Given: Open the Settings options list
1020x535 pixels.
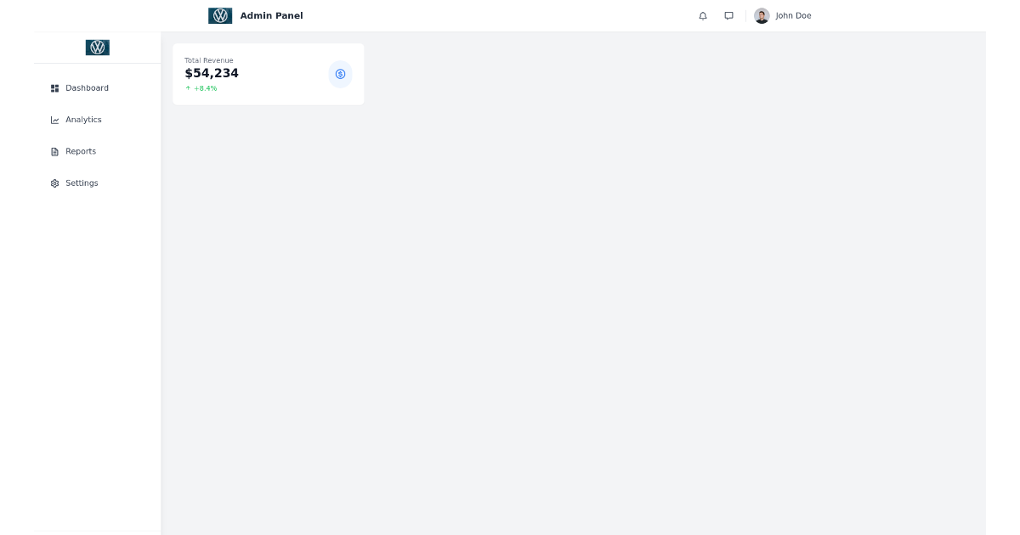Looking at the screenshot, I should [82, 183].
